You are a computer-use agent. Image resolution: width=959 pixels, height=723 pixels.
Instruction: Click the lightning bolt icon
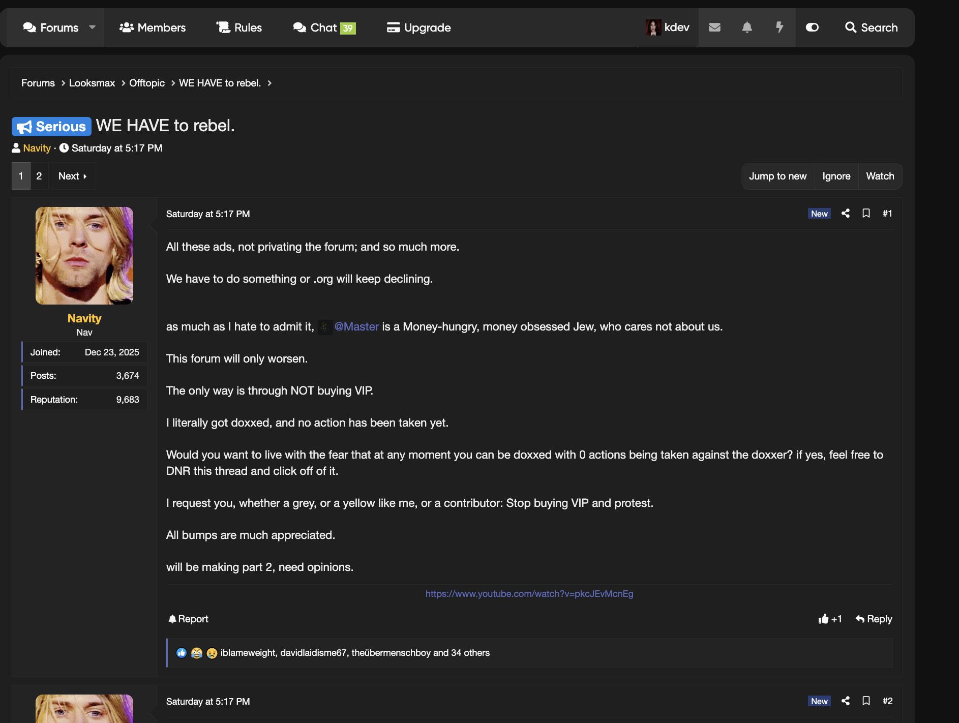pyautogui.click(x=779, y=27)
